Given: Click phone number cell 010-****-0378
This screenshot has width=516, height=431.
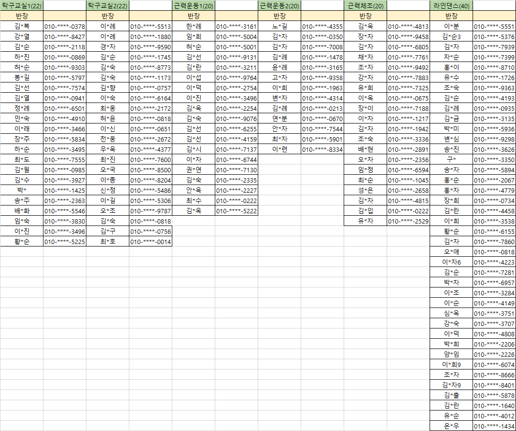Looking at the screenshot, I should (64, 26).
